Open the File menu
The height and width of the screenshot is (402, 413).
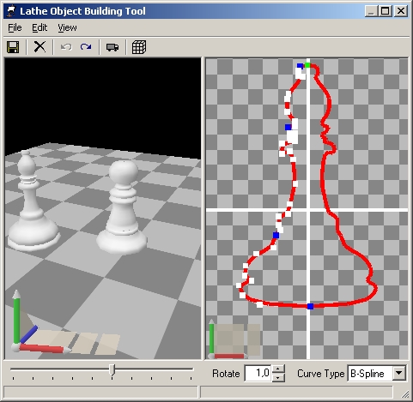tap(15, 27)
